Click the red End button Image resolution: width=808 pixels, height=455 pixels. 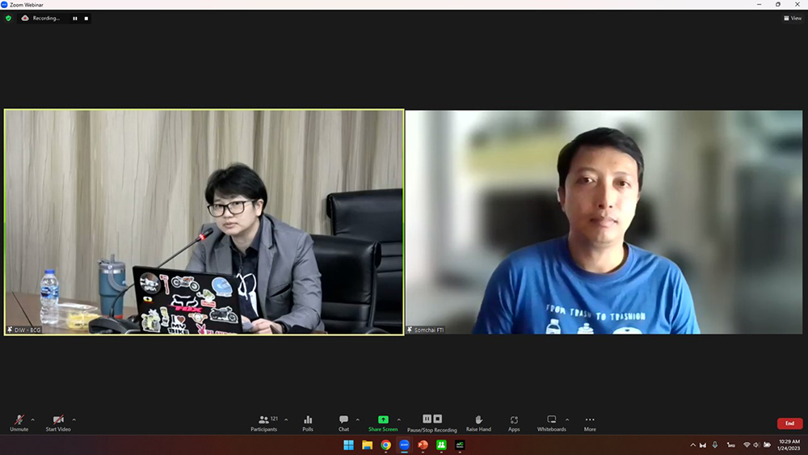click(x=789, y=423)
